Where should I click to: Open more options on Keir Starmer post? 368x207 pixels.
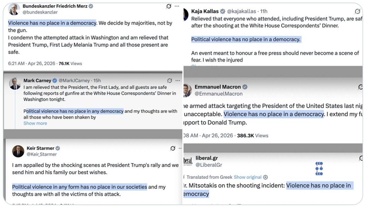178,148
